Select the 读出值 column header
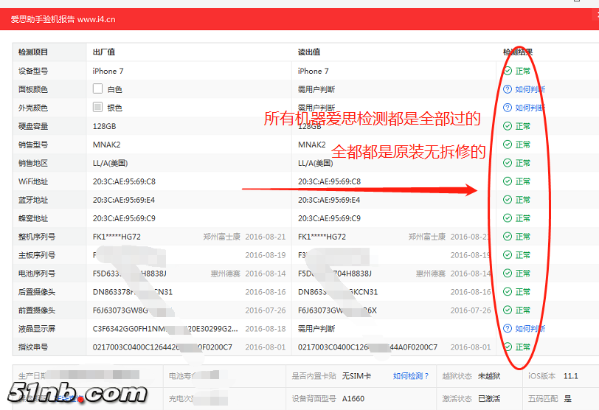 309,52
